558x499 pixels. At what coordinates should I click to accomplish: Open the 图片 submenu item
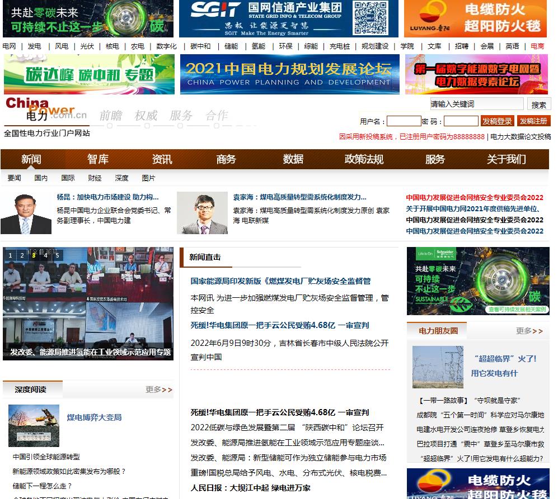(148, 178)
